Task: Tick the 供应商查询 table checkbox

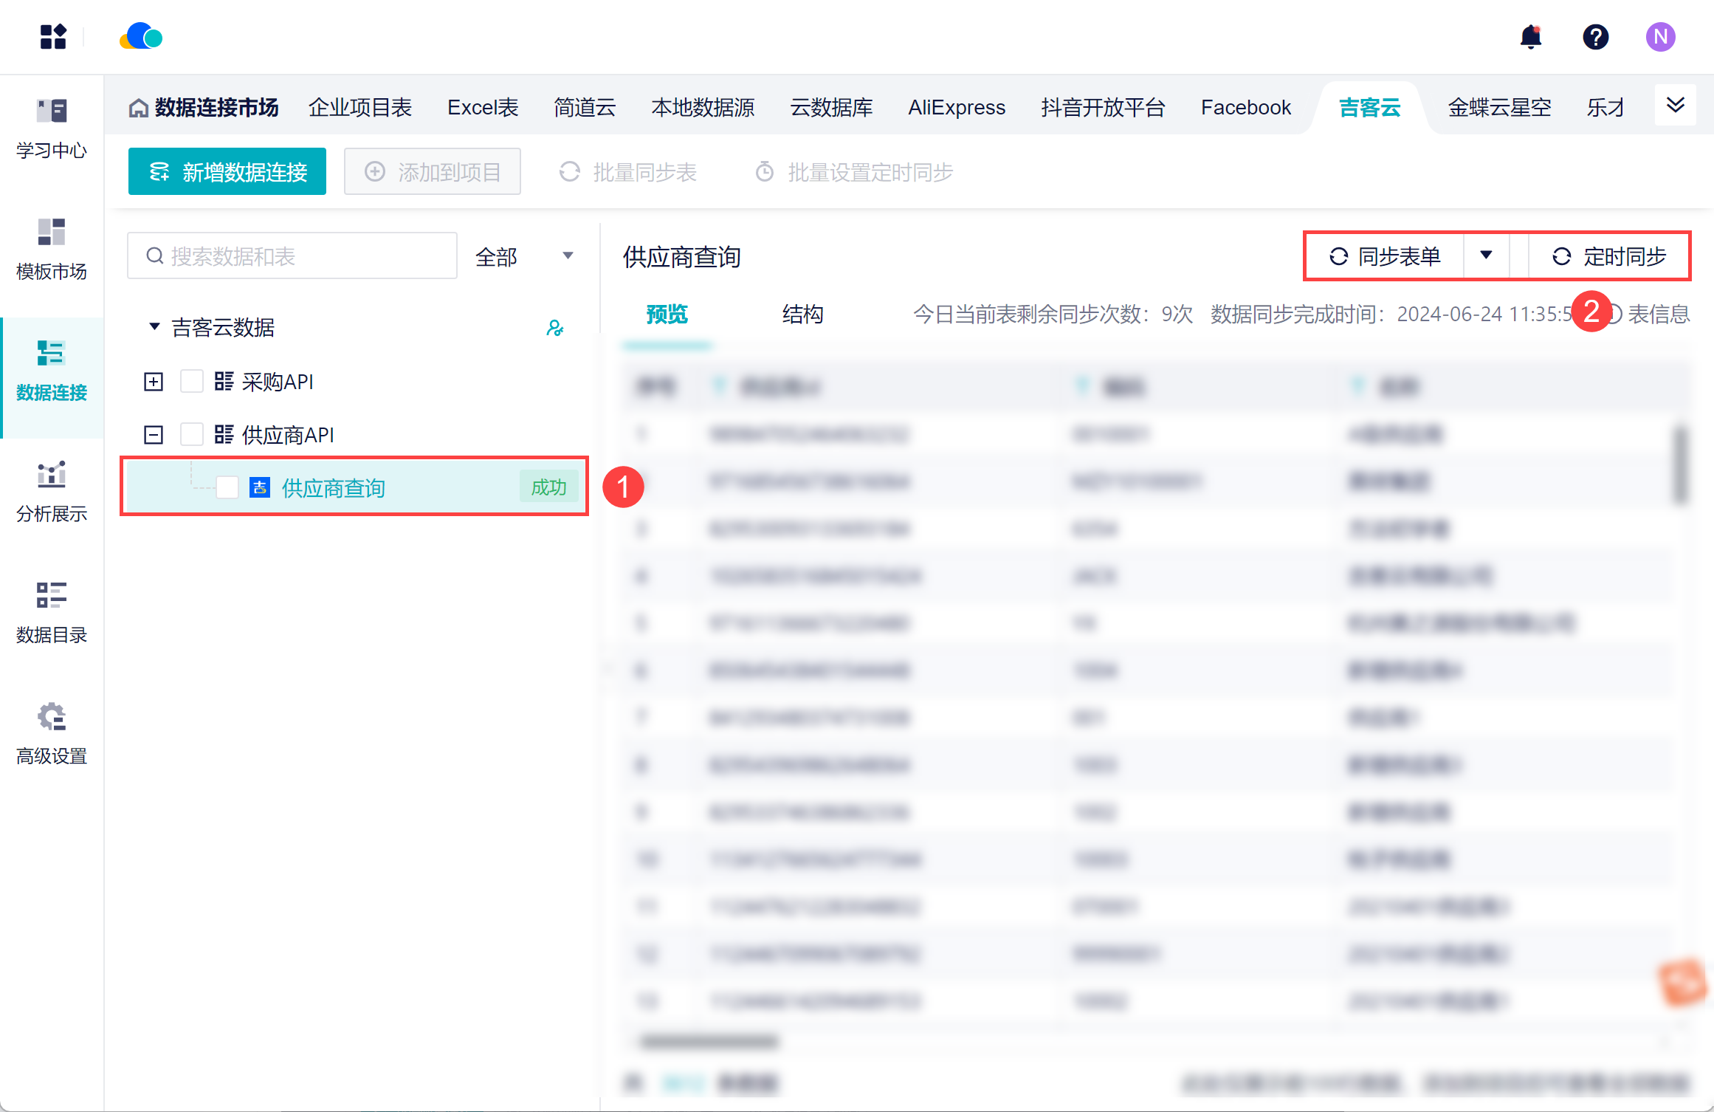Action: 227,487
